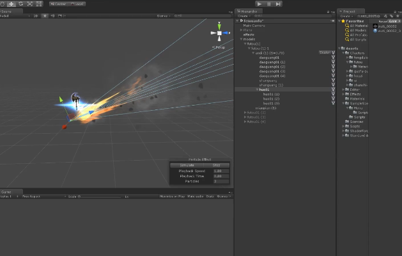Click the Play button
The image size is (402, 256).
[259, 4]
